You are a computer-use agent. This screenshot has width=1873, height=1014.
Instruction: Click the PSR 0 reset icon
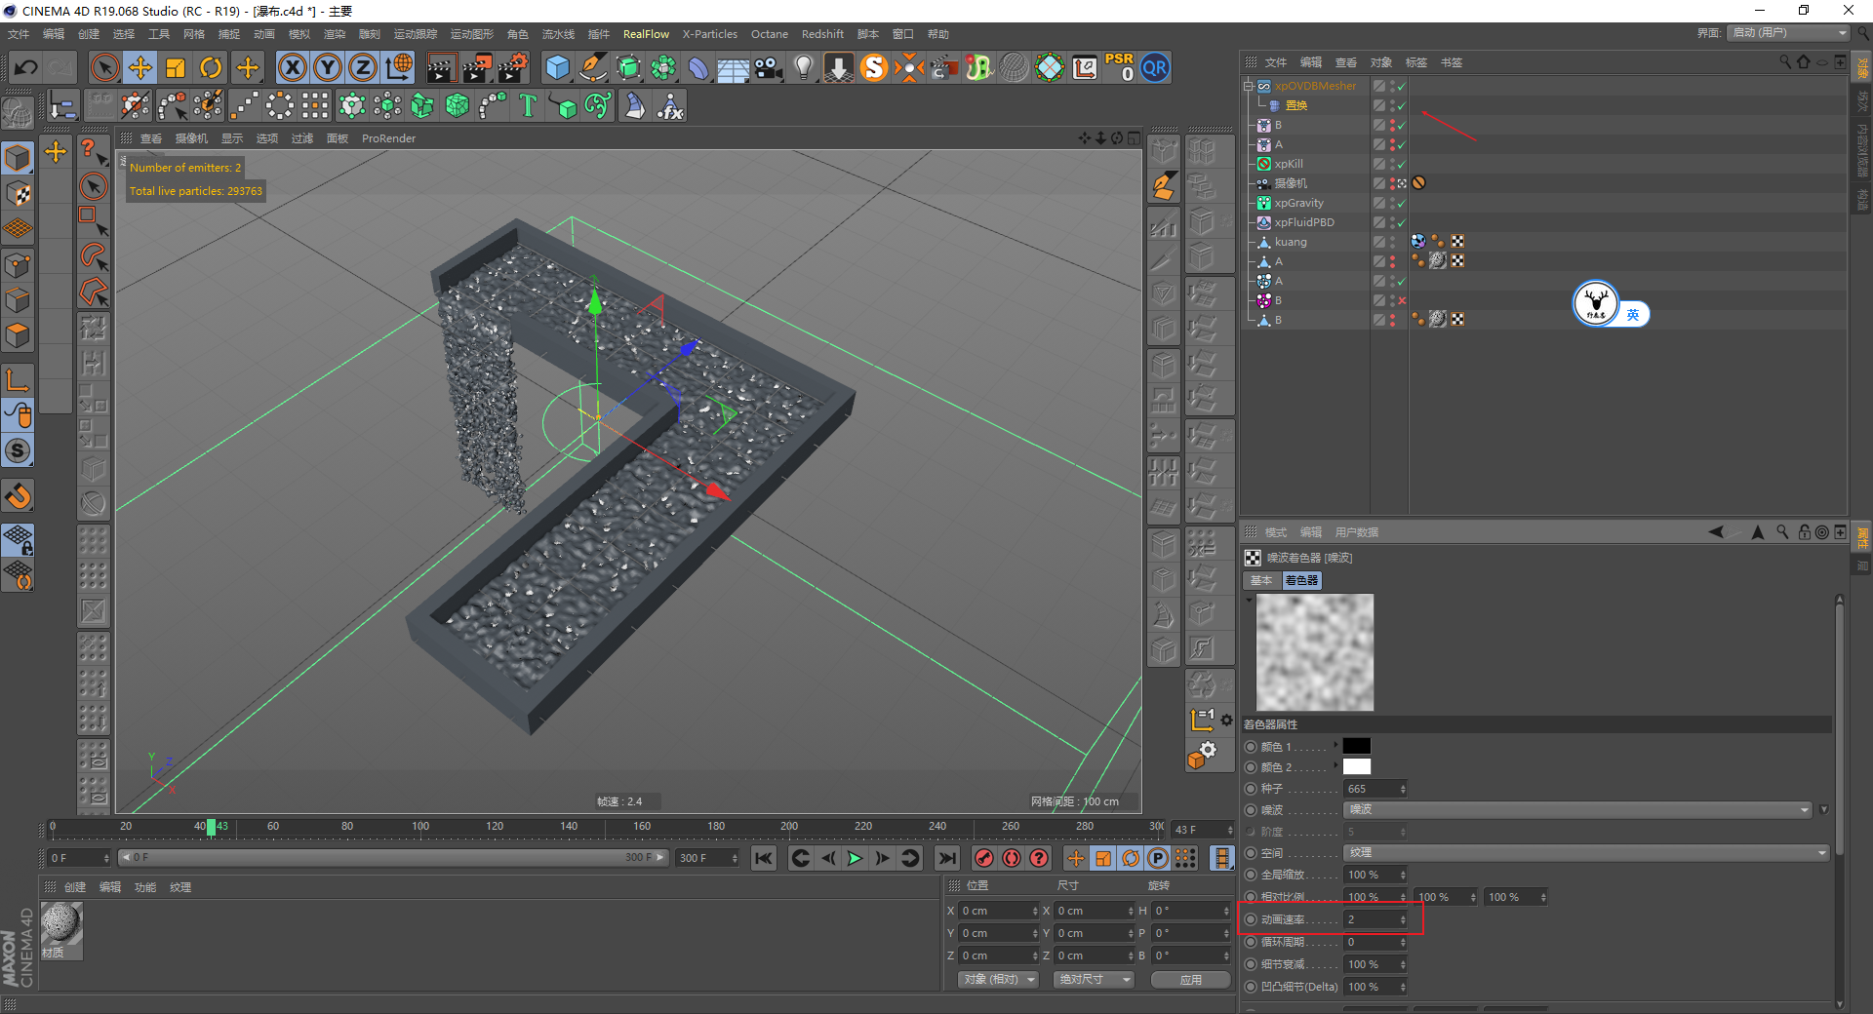tap(1119, 67)
